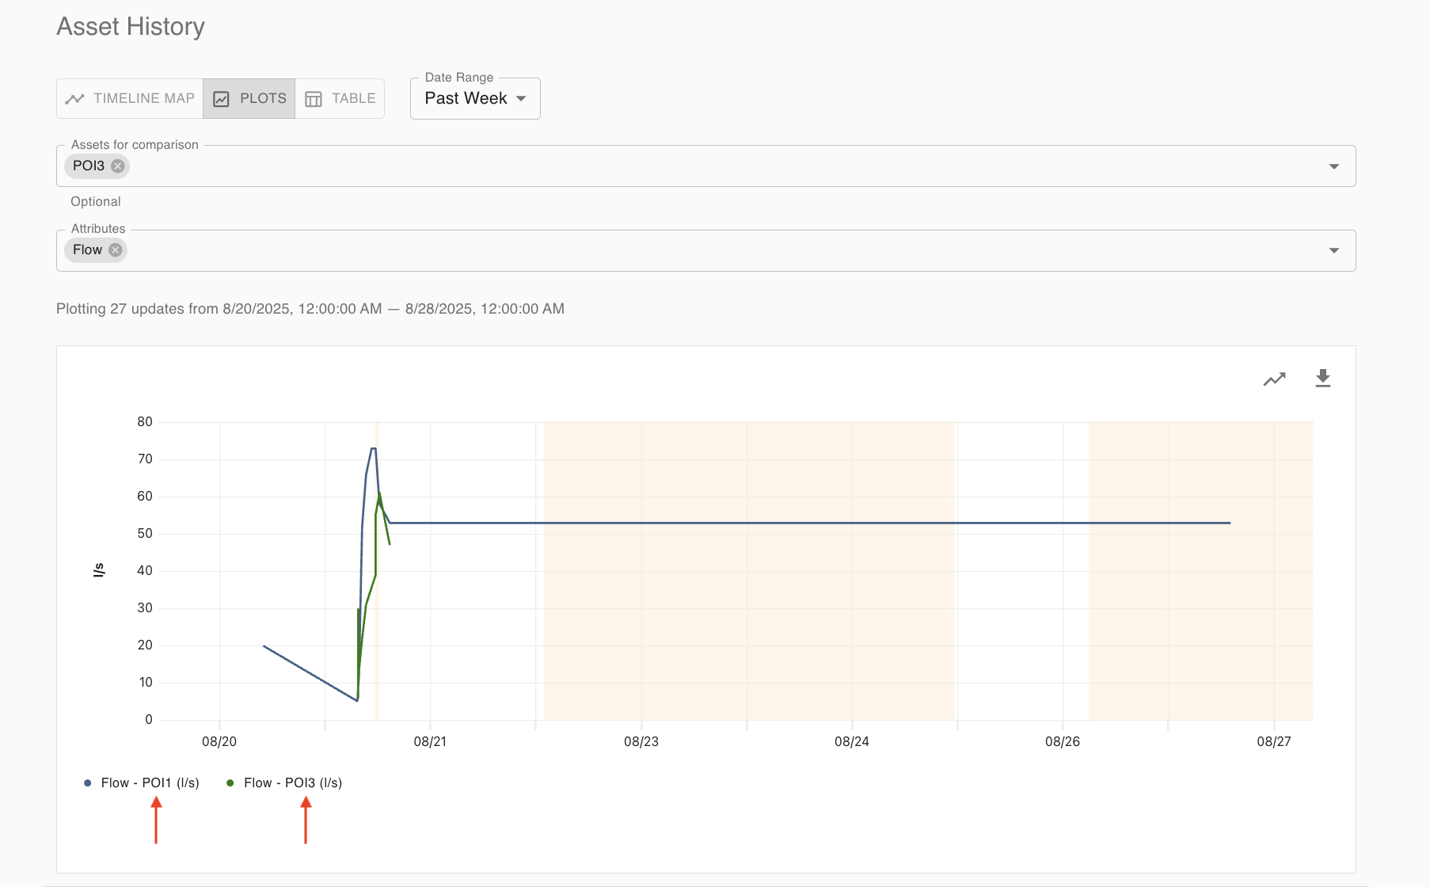Click inside Assets for comparison field
1430x887 pixels.
coord(713,166)
